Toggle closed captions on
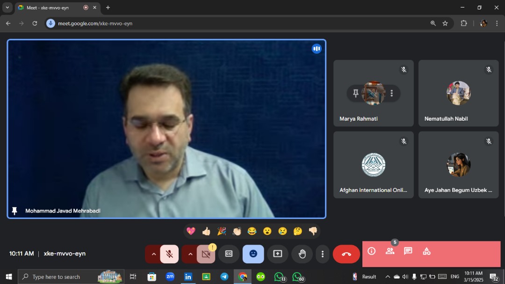The width and height of the screenshot is (505, 284). (229, 254)
